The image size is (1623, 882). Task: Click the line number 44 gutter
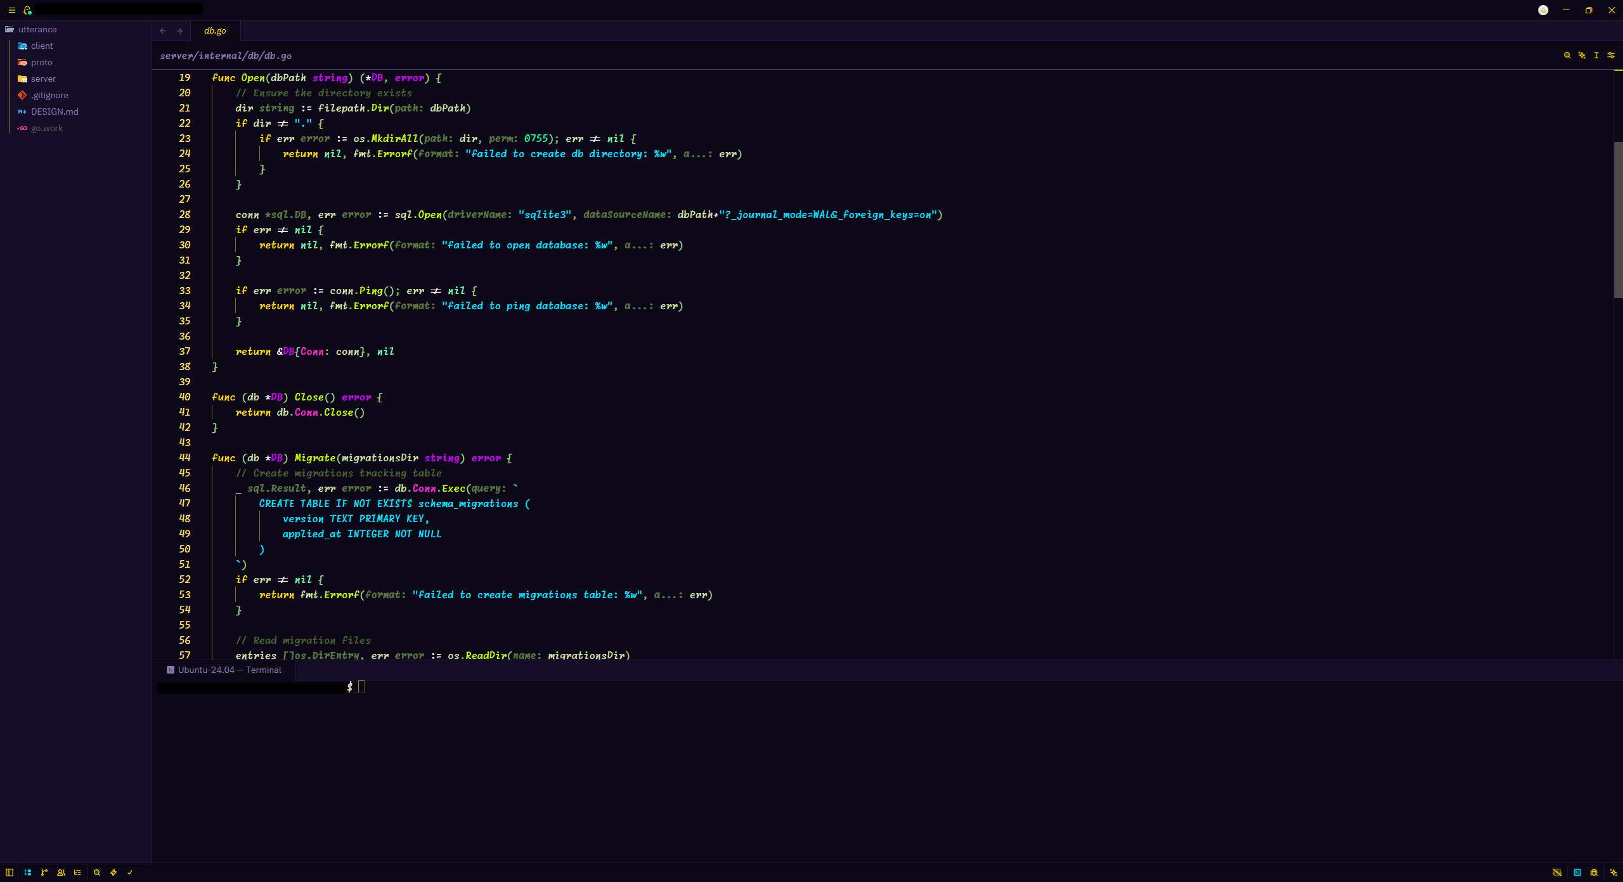(x=184, y=457)
